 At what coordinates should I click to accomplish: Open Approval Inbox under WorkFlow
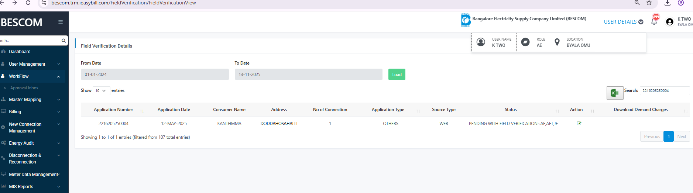[x=24, y=88]
